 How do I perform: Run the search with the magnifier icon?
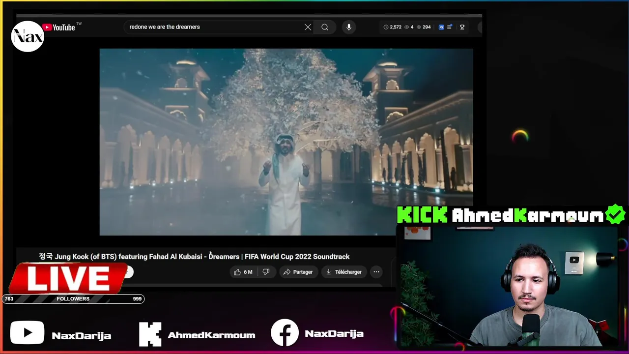pos(325,27)
